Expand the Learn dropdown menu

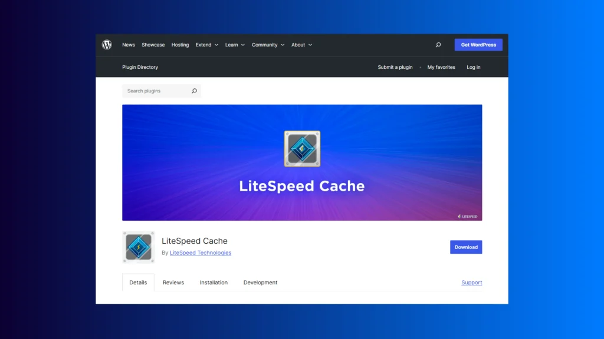pyautogui.click(x=235, y=45)
